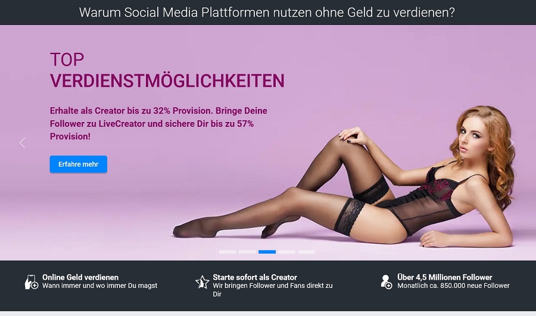Viewport: 536px width, 316px height.
Task: Select the fourth carousel indicator bar
Action: (286, 252)
